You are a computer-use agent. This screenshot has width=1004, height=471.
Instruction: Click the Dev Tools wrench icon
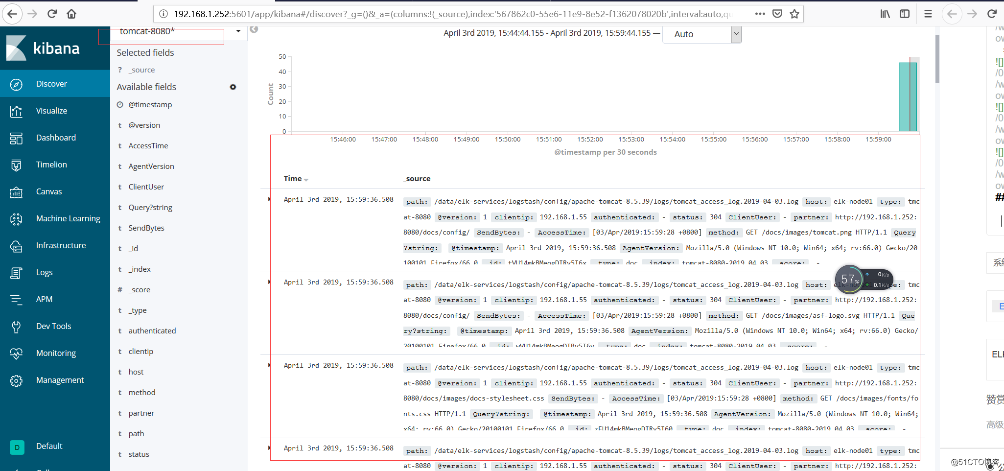[x=16, y=327]
